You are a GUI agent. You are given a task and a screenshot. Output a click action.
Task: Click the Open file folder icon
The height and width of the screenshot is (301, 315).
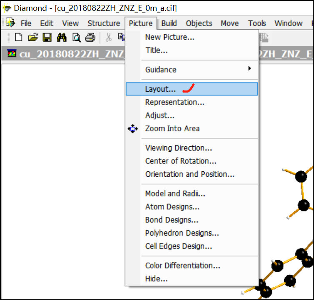coord(33,38)
